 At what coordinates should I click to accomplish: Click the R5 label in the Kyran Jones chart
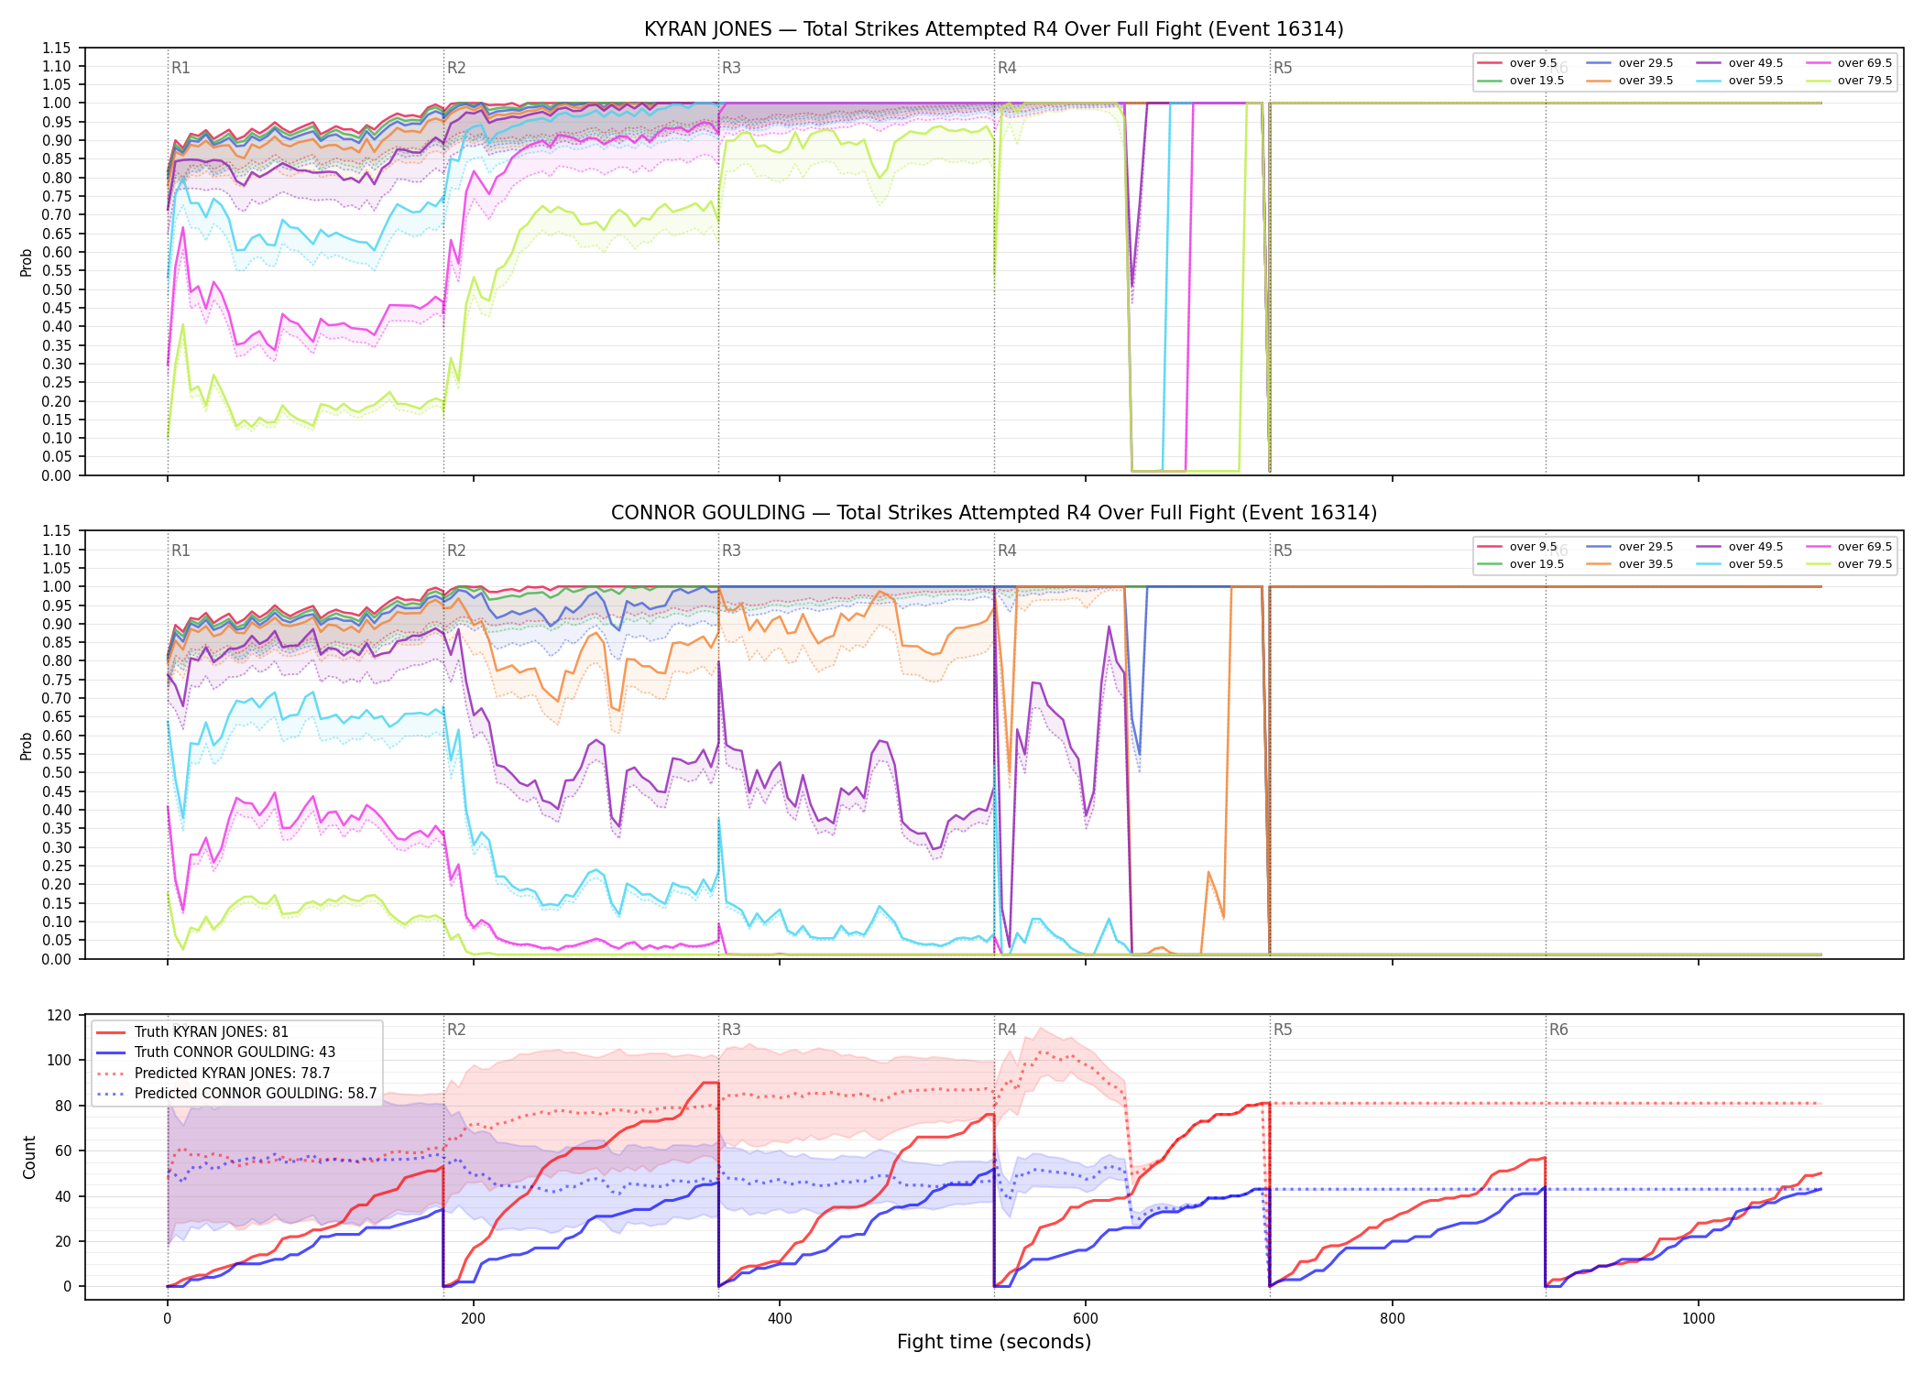(x=1283, y=68)
